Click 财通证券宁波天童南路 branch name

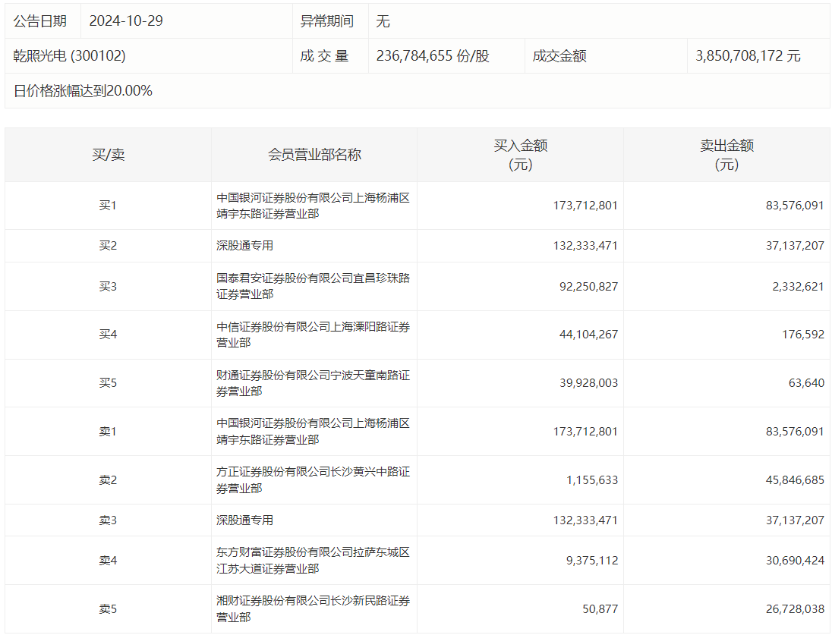[313, 383]
